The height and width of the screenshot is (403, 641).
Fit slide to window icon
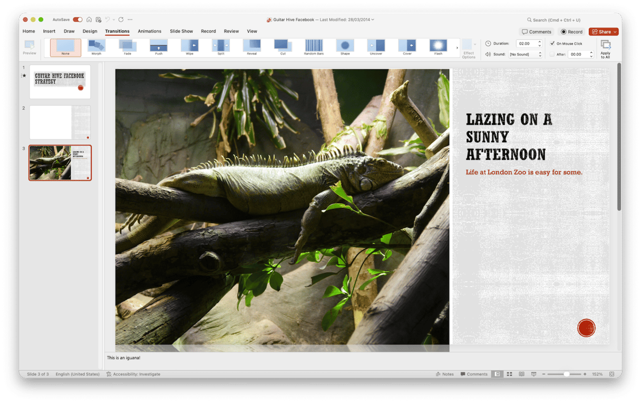[x=611, y=374]
